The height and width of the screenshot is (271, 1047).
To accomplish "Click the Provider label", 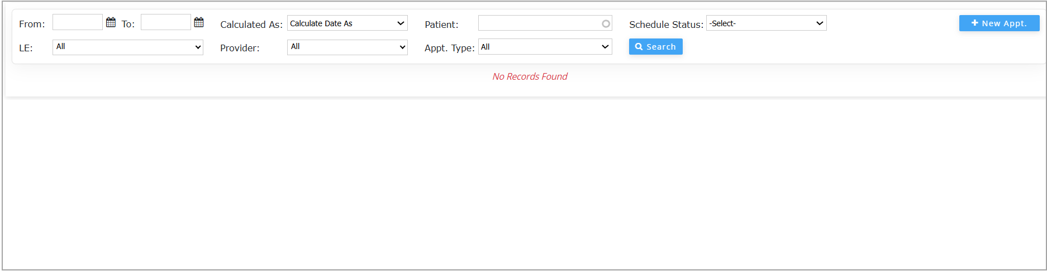I will pyautogui.click(x=240, y=48).
